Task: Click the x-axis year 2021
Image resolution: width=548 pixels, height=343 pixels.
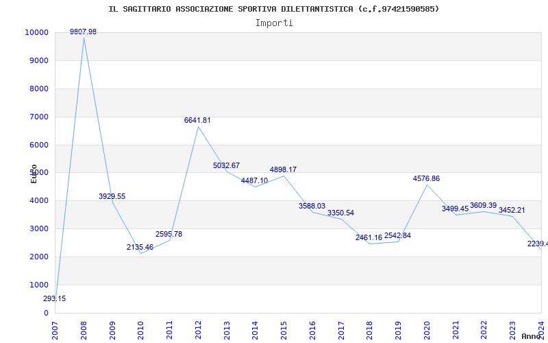Action: coord(456,331)
